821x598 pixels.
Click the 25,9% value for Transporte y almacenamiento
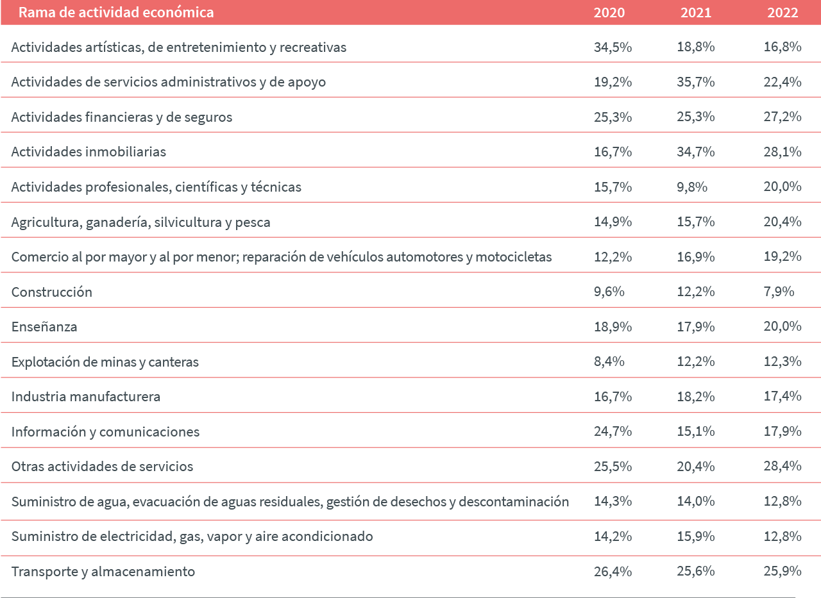(782, 572)
